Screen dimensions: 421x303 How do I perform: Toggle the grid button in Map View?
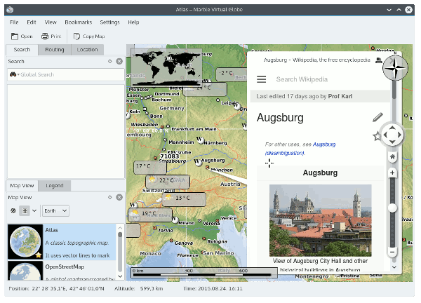coord(25,210)
